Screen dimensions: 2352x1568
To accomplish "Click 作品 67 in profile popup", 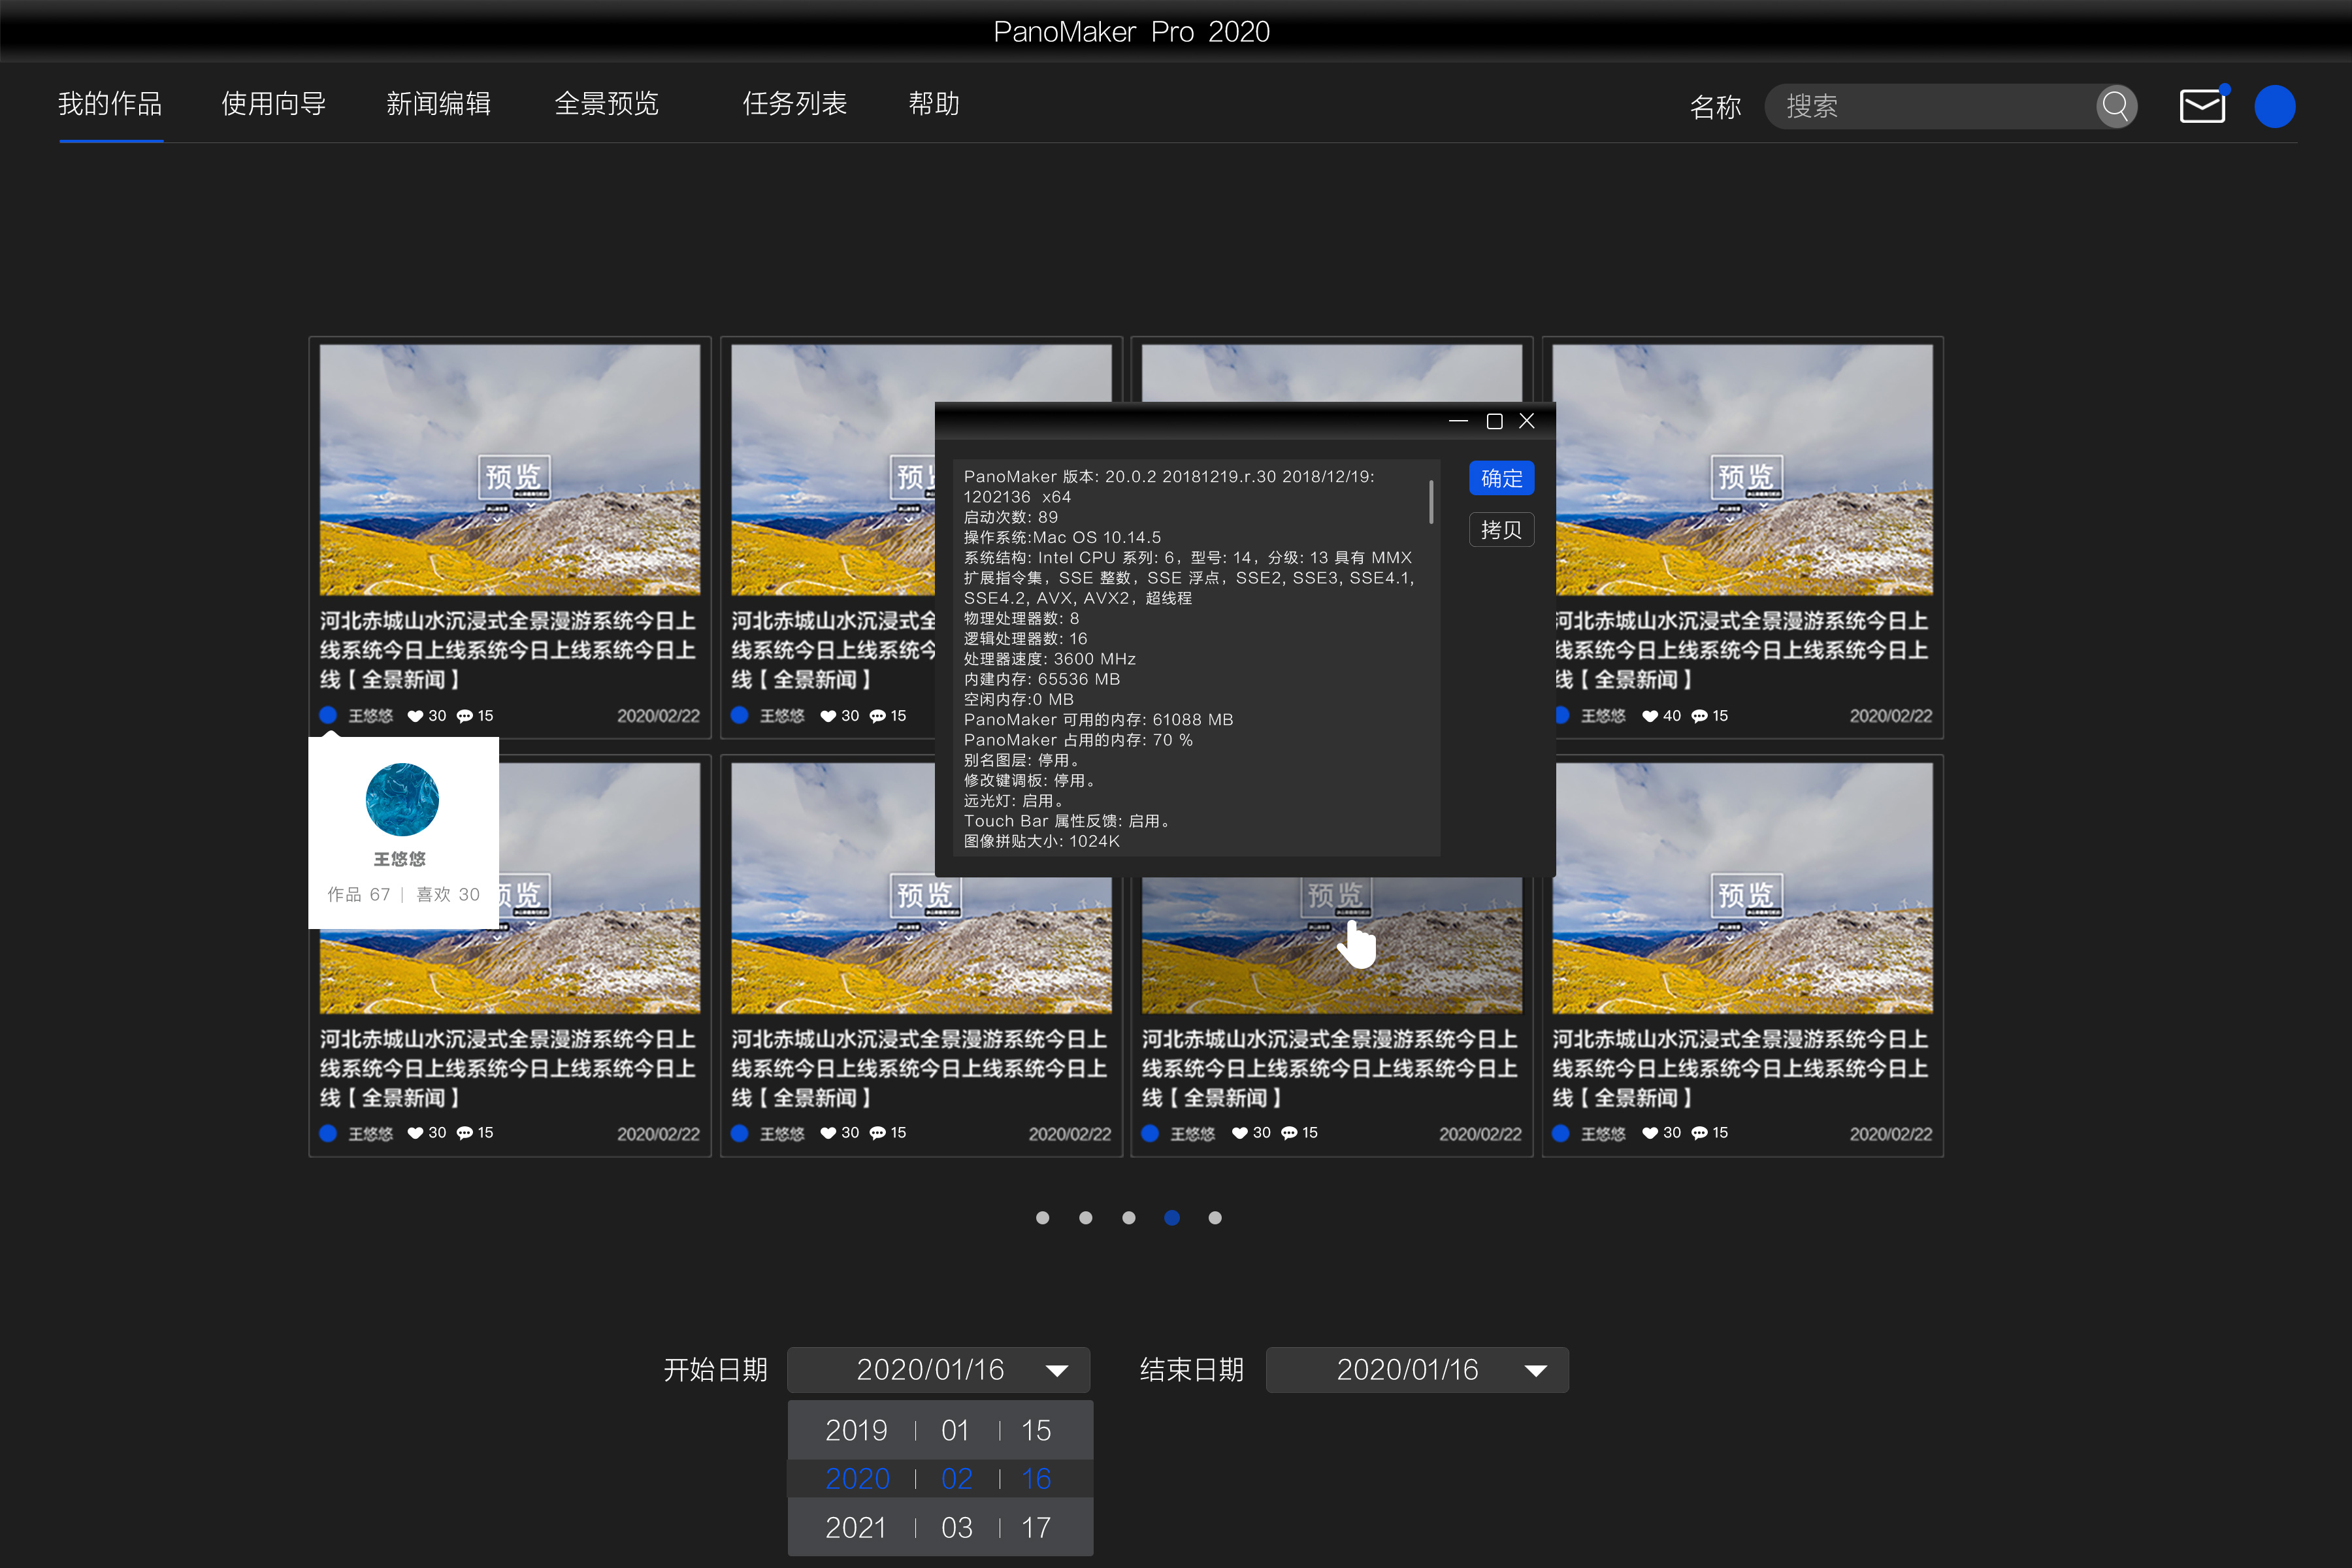I will tap(359, 894).
